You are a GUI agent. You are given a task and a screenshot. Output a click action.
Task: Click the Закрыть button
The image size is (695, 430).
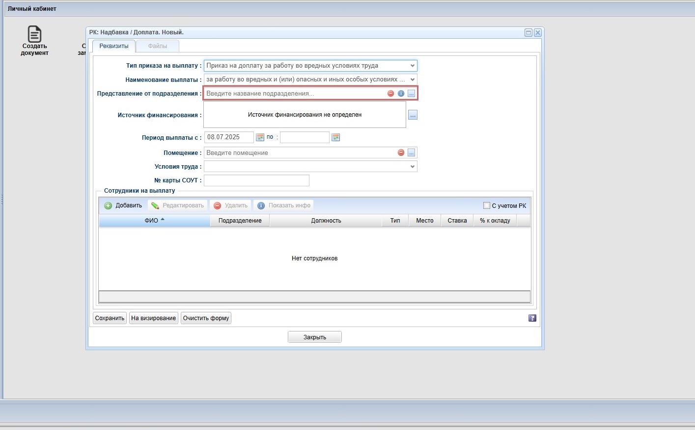pyautogui.click(x=315, y=337)
